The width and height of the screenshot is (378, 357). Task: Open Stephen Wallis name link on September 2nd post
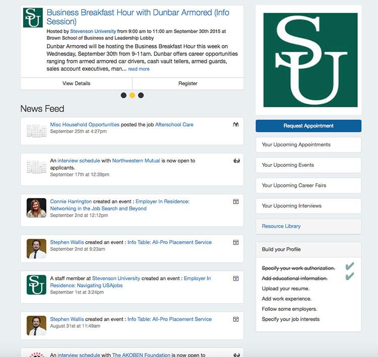(67, 242)
